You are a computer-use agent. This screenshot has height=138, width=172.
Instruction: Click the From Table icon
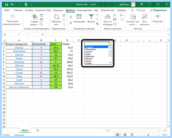click(42, 20)
